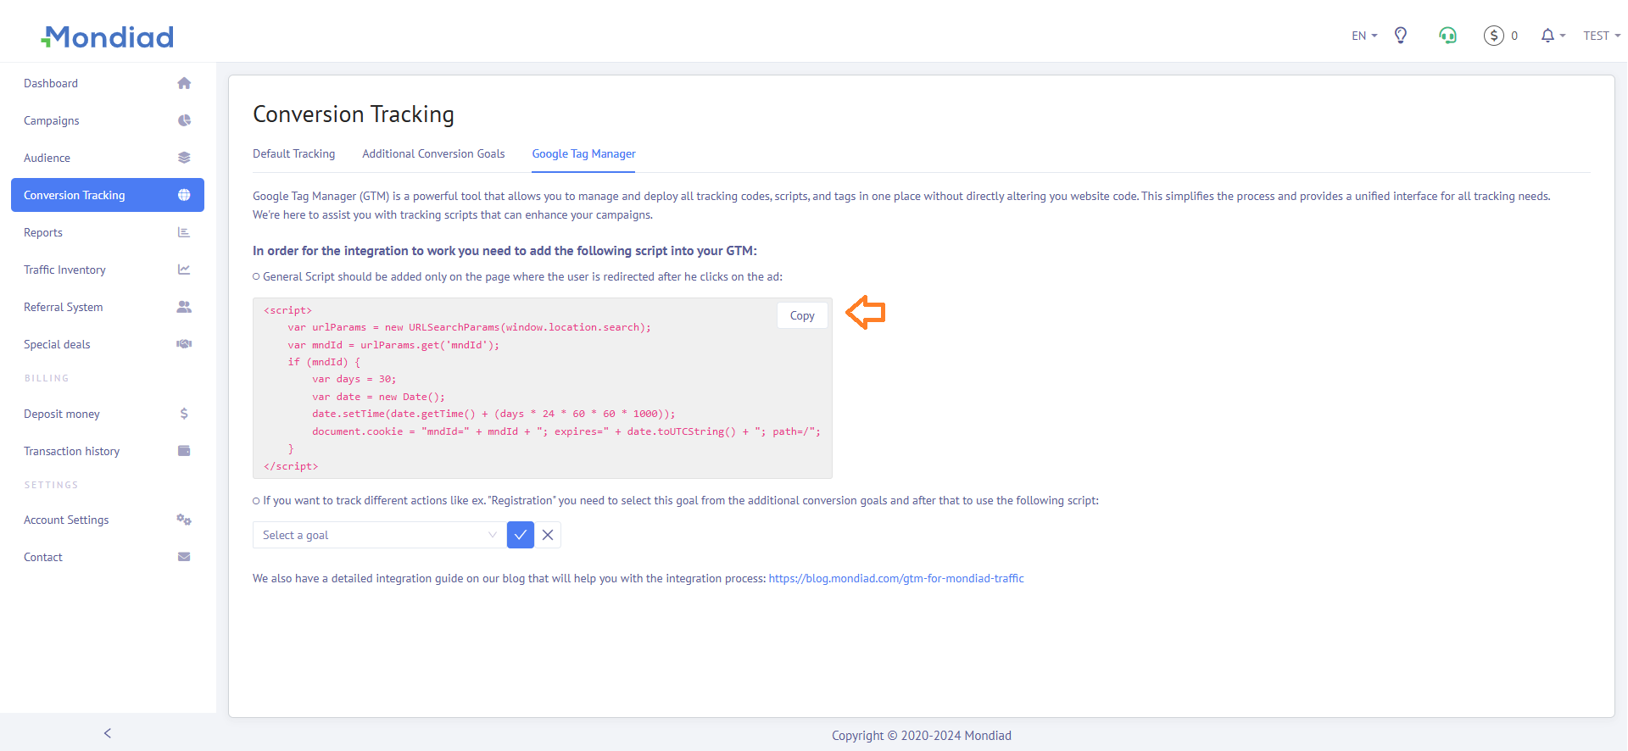Screen dimensions: 1628x751
Task: Go to Transaction history in sidebar
Action: (x=72, y=451)
